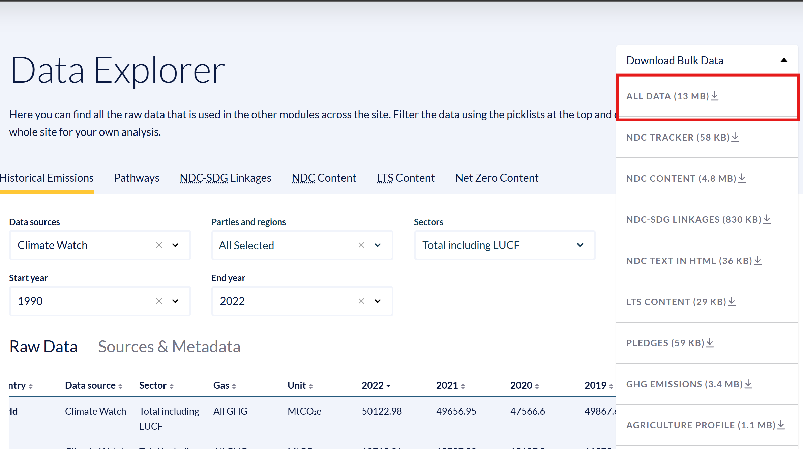The width and height of the screenshot is (803, 449).
Task: Clear the 2022 end year value
Action: tap(361, 301)
